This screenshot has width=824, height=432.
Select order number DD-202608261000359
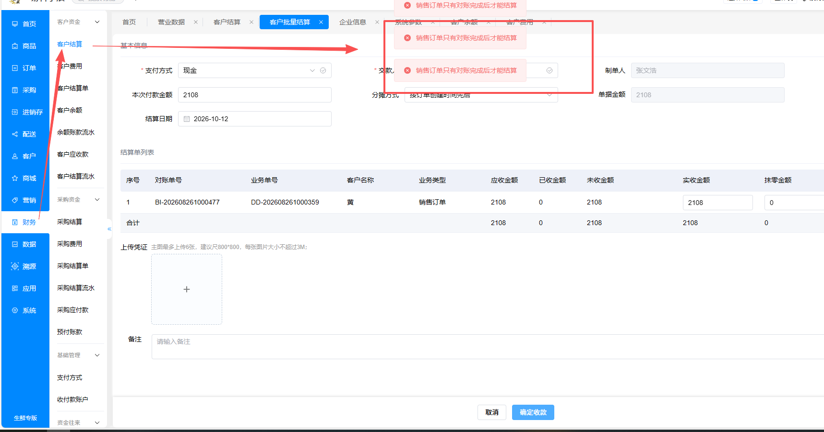(x=285, y=202)
